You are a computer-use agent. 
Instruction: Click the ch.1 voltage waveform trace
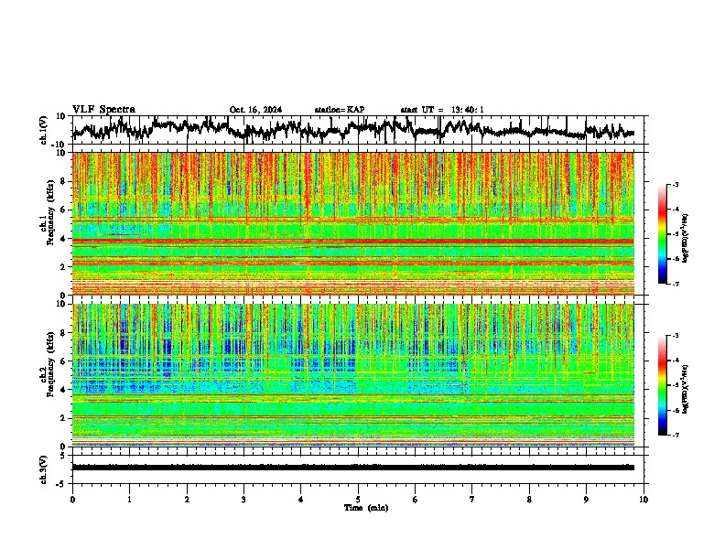tap(353, 129)
